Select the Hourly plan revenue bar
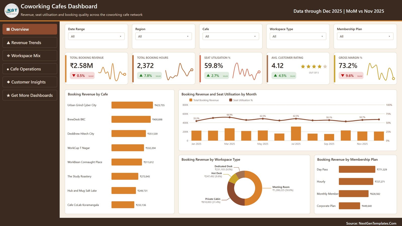 pos(356,181)
